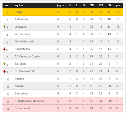The image size is (126, 115).
Task: Select AD Quinta do Conde team
Action: click(x=27, y=57)
